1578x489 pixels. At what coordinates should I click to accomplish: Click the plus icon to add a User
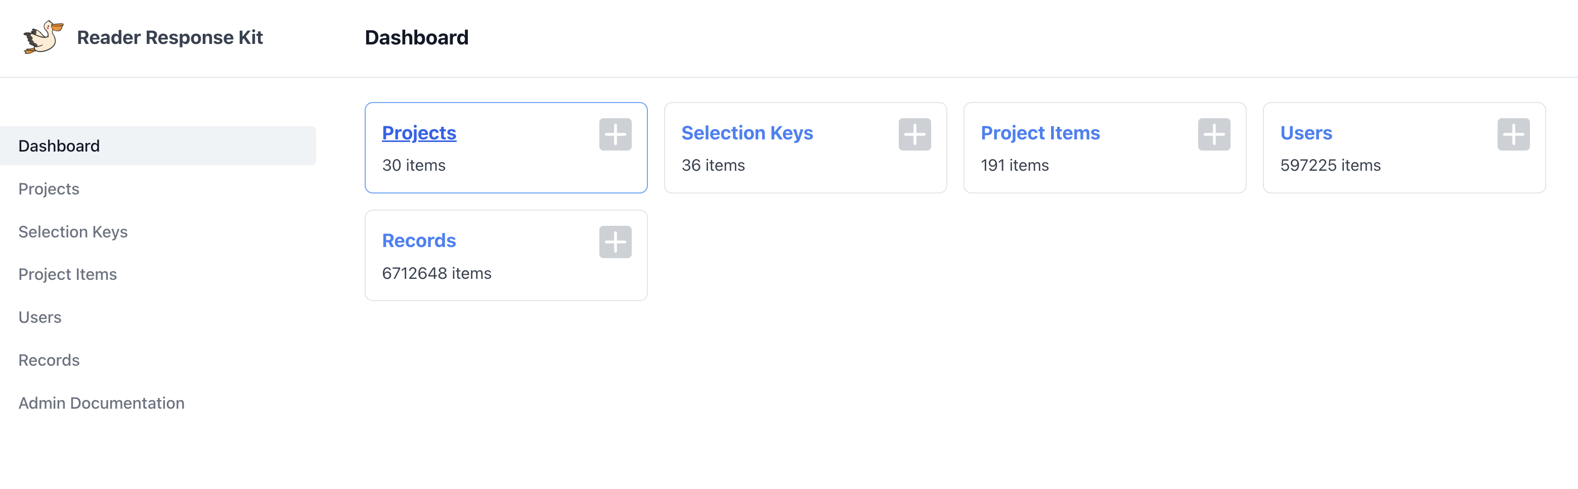point(1514,134)
